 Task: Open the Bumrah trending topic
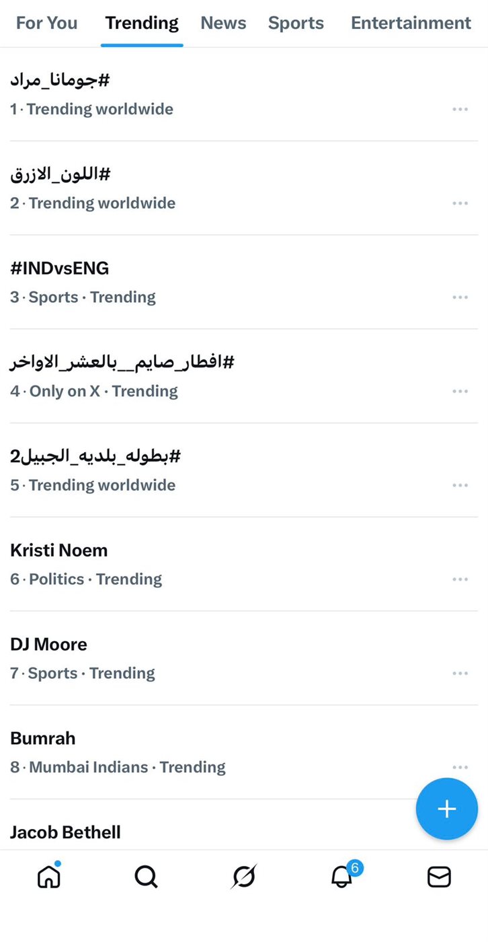click(43, 738)
